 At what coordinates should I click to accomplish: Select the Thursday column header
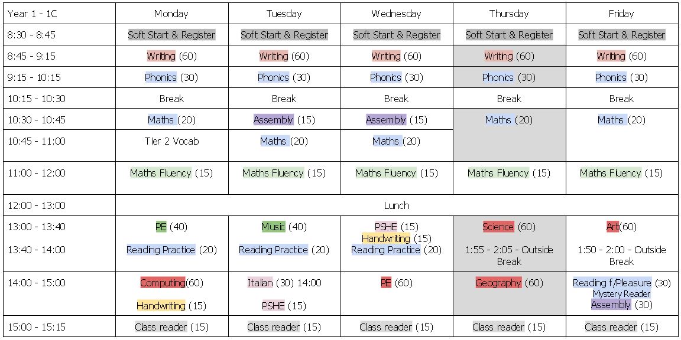(x=509, y=14)
